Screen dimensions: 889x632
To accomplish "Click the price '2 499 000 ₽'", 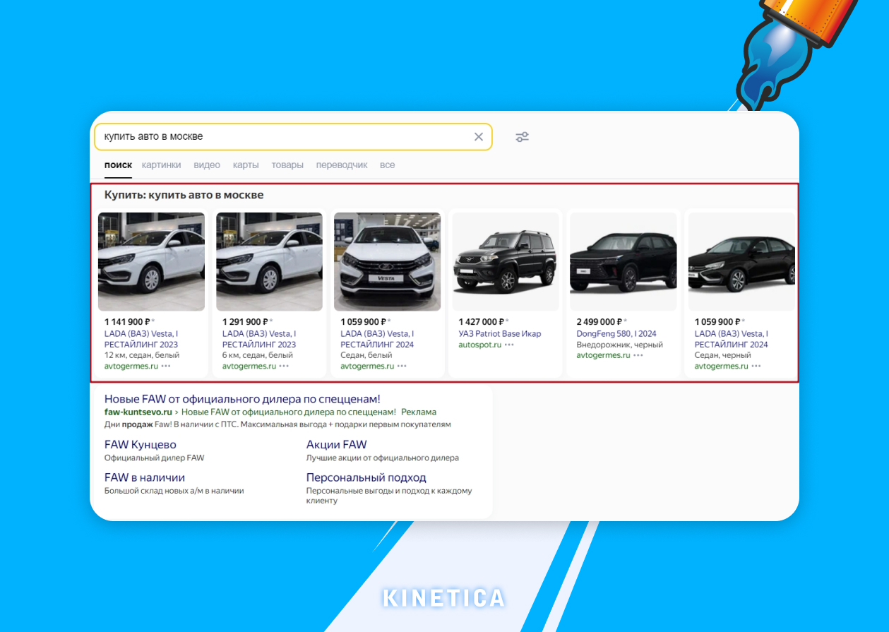I will tap(600, 322).
